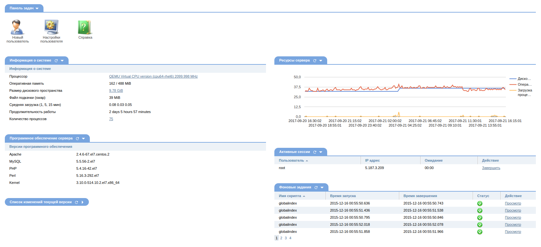Image resolution: width=541 pixels, height=247 pixels.
Task: Click Просмотр for job started 00:55:50.795
Action: click(x=513, y=218)
